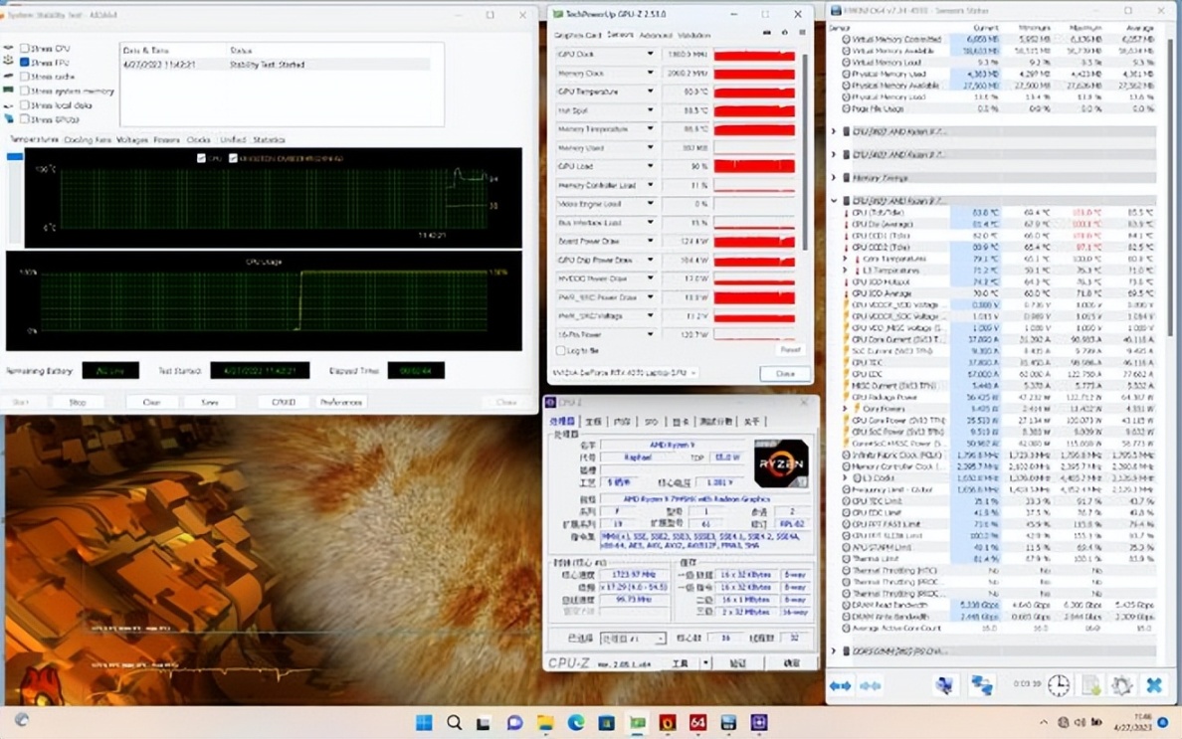This screenshot has height=739, width=1182.
Task: Open Search from the taskbar
Action: [x=454, y=723]
